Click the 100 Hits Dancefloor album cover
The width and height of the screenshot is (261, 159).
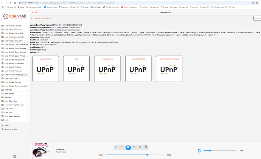41,150
